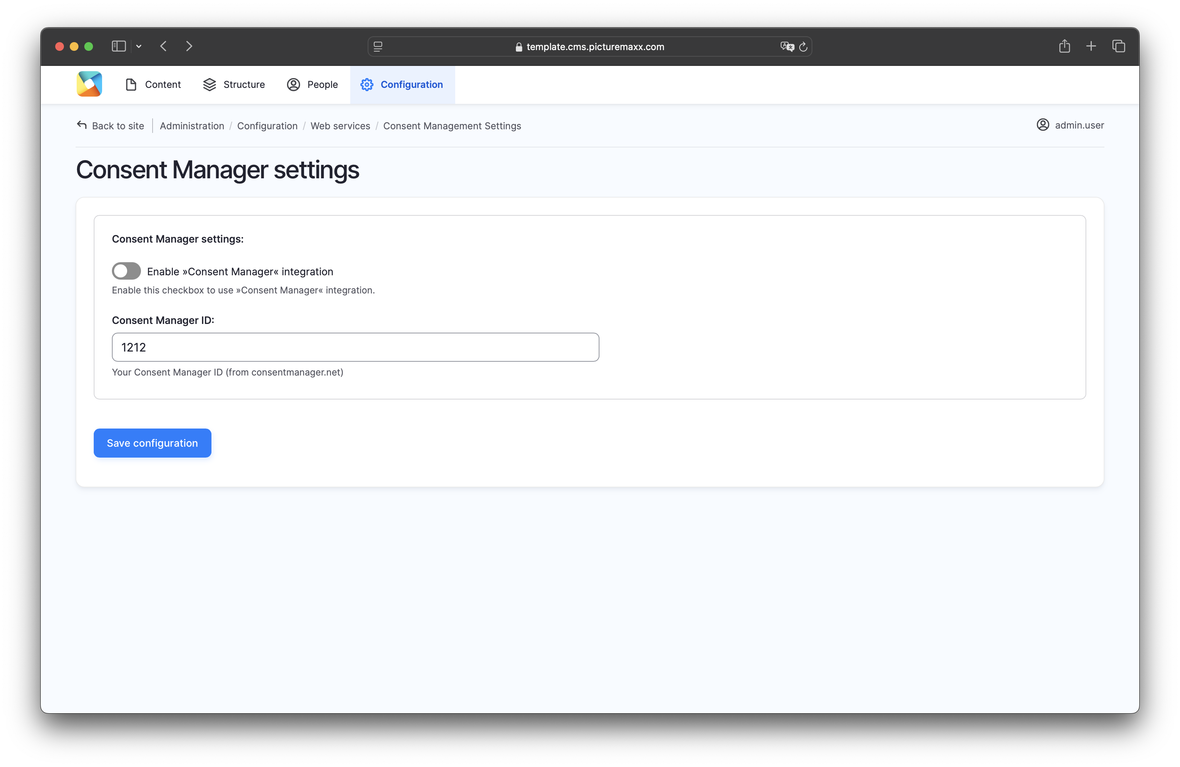
Task: Click the translate icon in address bar
Action: pyautogui.click(x=787, y=46)
